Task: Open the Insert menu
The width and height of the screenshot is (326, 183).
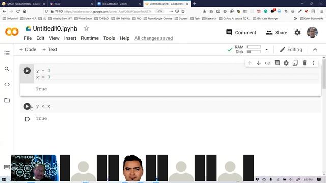Action: tap(70, 38)
